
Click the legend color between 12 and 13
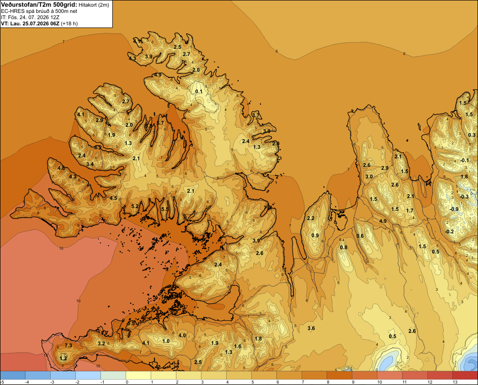(440, 375)
